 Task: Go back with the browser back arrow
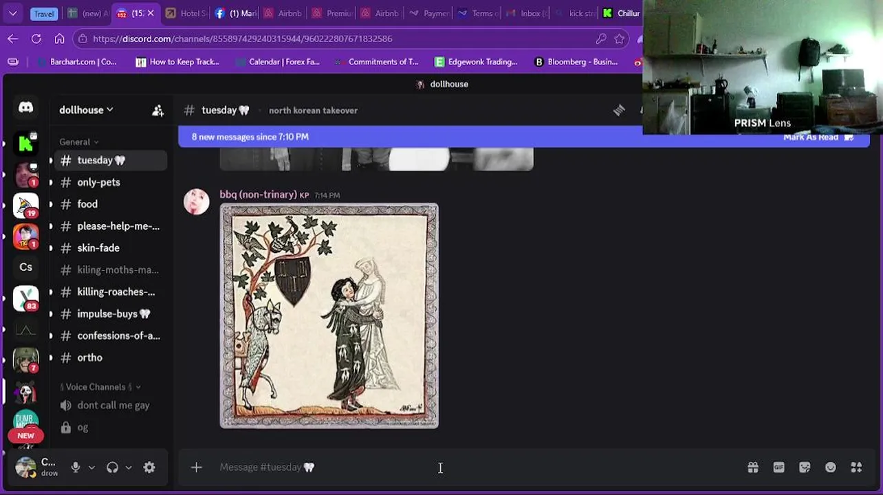13,38
